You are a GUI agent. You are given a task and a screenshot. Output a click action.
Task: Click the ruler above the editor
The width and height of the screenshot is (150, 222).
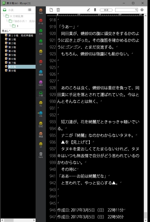pos(95,15)
